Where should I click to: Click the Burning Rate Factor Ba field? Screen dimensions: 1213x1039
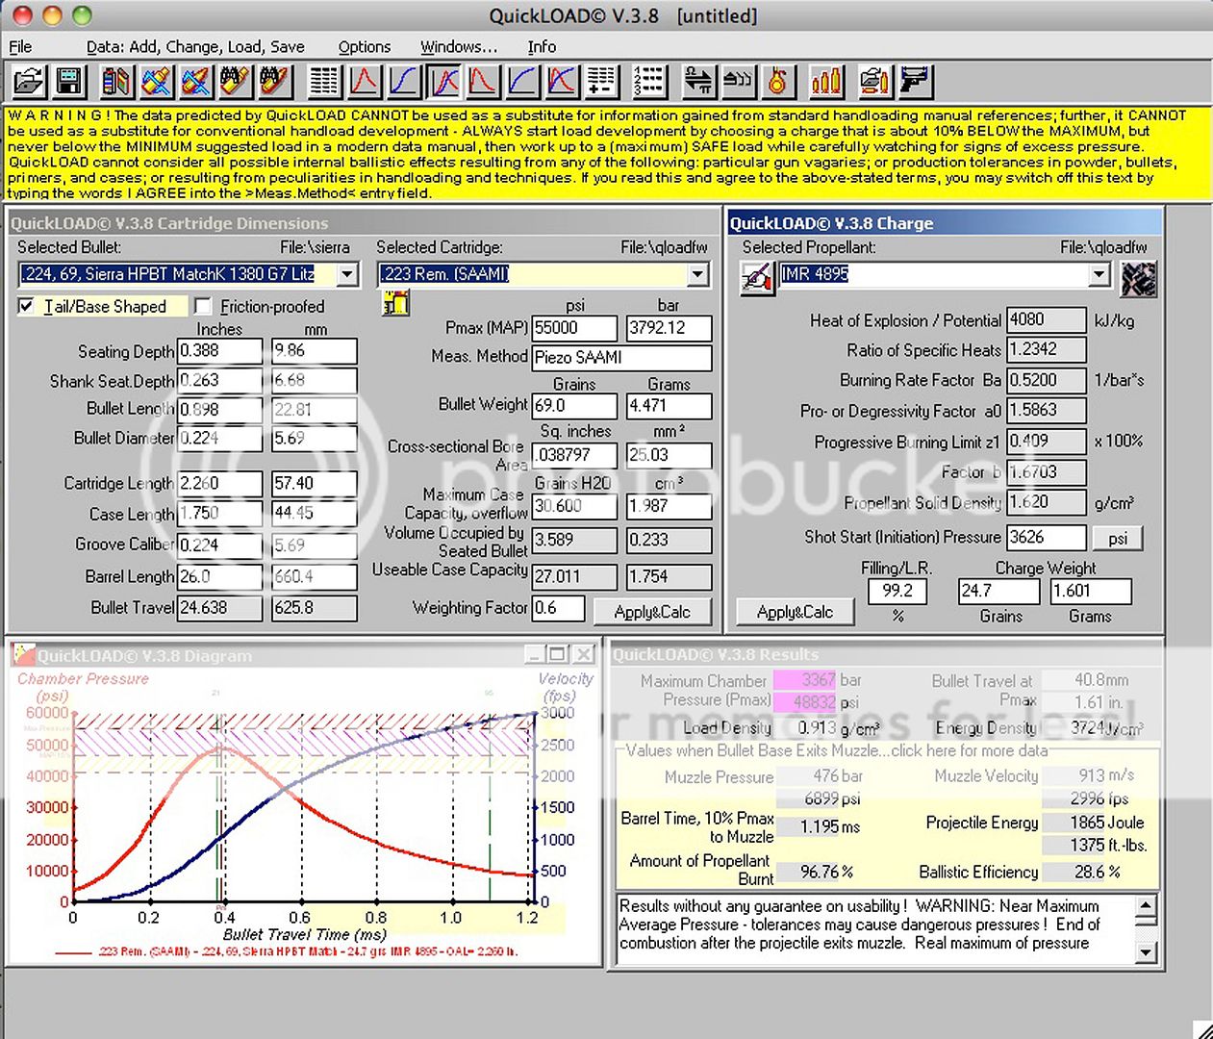pos(1046,380)
